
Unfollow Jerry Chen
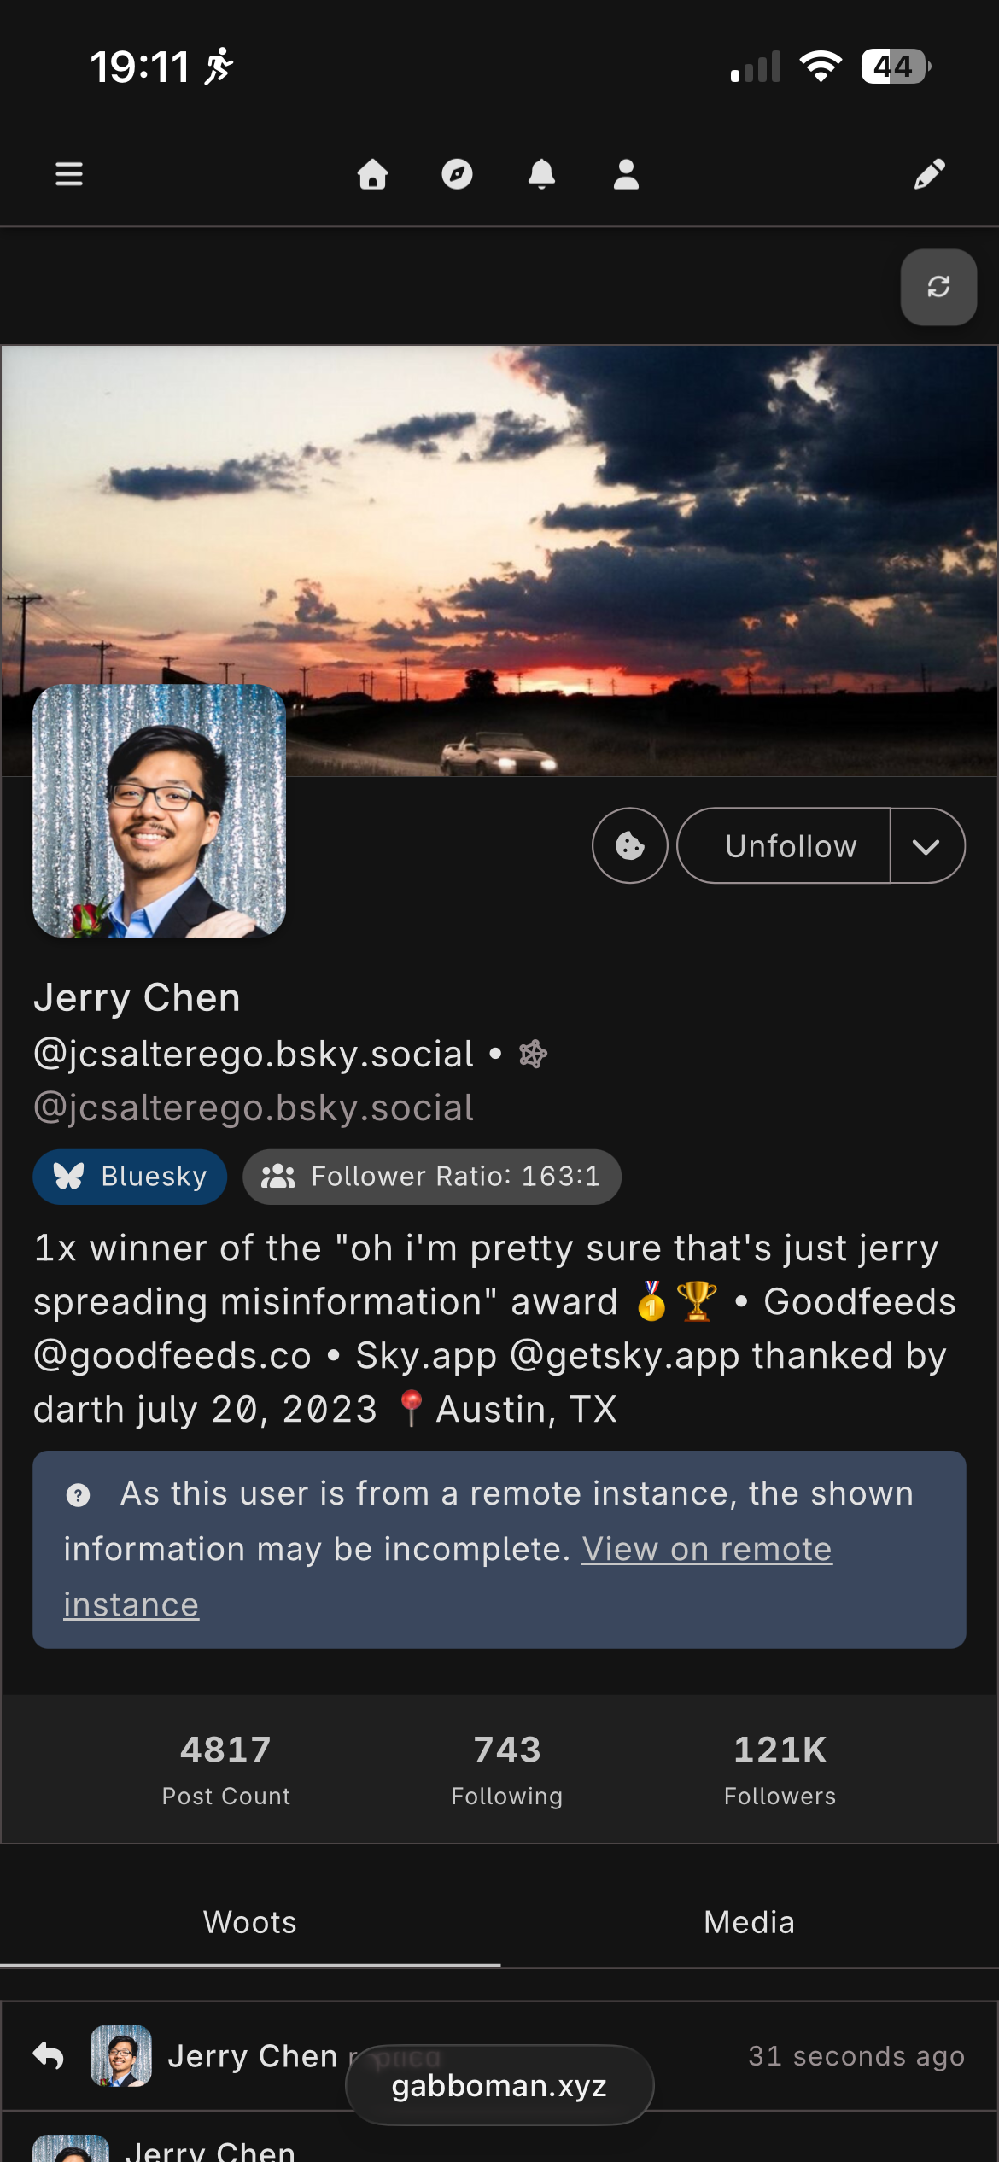tap(790, 845)
